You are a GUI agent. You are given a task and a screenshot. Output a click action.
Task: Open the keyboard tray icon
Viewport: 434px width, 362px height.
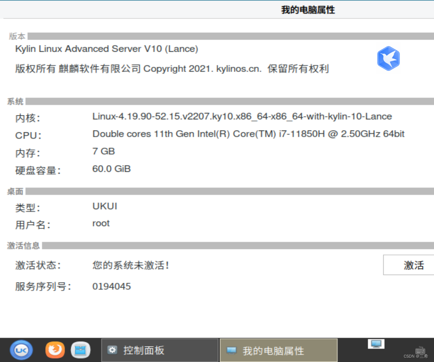(420, 350)
